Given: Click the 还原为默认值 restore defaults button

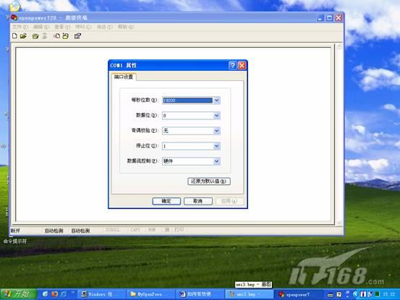Looking at the screenshot, I should tap(209, 181).
